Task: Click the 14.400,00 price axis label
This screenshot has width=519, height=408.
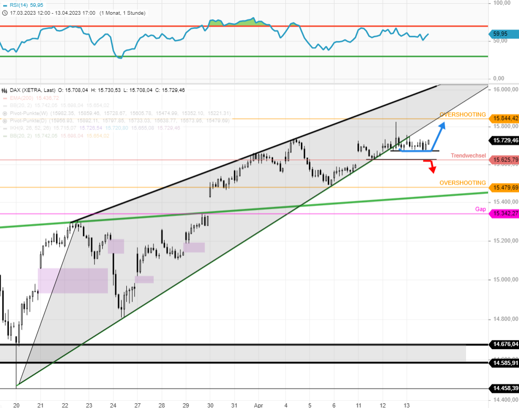Action: (506, 400)
